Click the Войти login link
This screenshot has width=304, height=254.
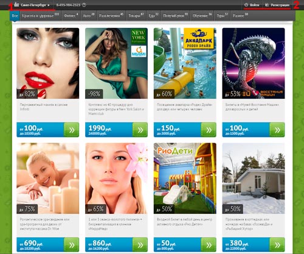click(x=252, y=5)
